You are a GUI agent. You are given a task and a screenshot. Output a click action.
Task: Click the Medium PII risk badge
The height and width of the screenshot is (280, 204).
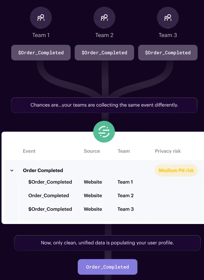click(176, 170)
